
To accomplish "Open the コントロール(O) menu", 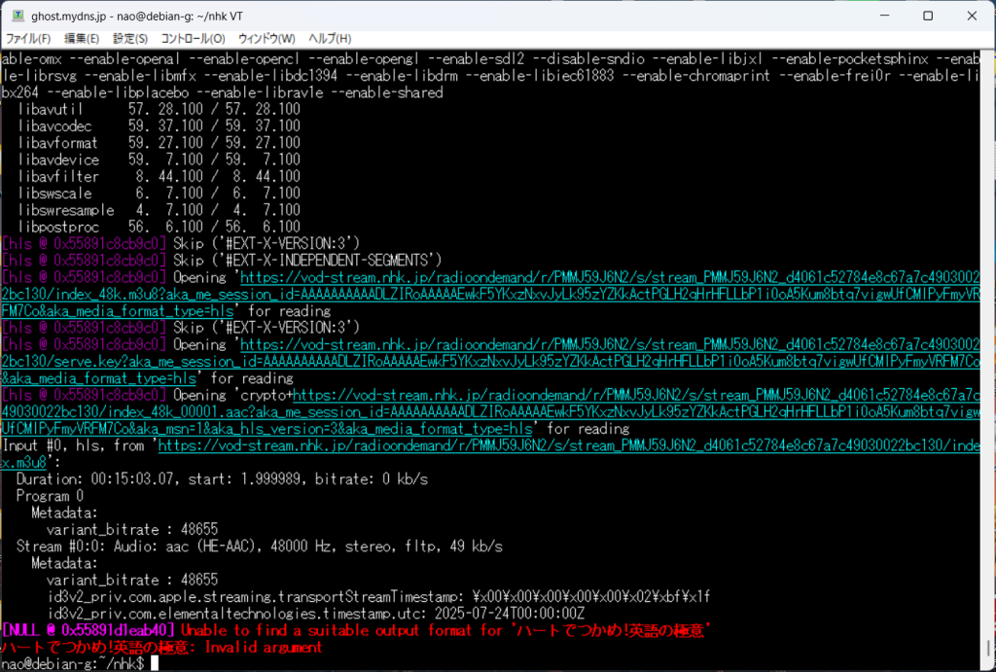I will pos(193,39).
